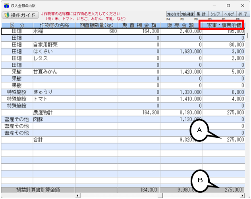Image resolution: width=251 pixels, height=199 pixels.
Task: Select the 期首棚数量(kg) column header
Action: tap(97, 25)
